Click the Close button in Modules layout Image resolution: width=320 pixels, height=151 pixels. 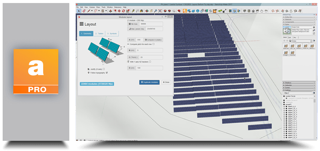click(166, 82)
